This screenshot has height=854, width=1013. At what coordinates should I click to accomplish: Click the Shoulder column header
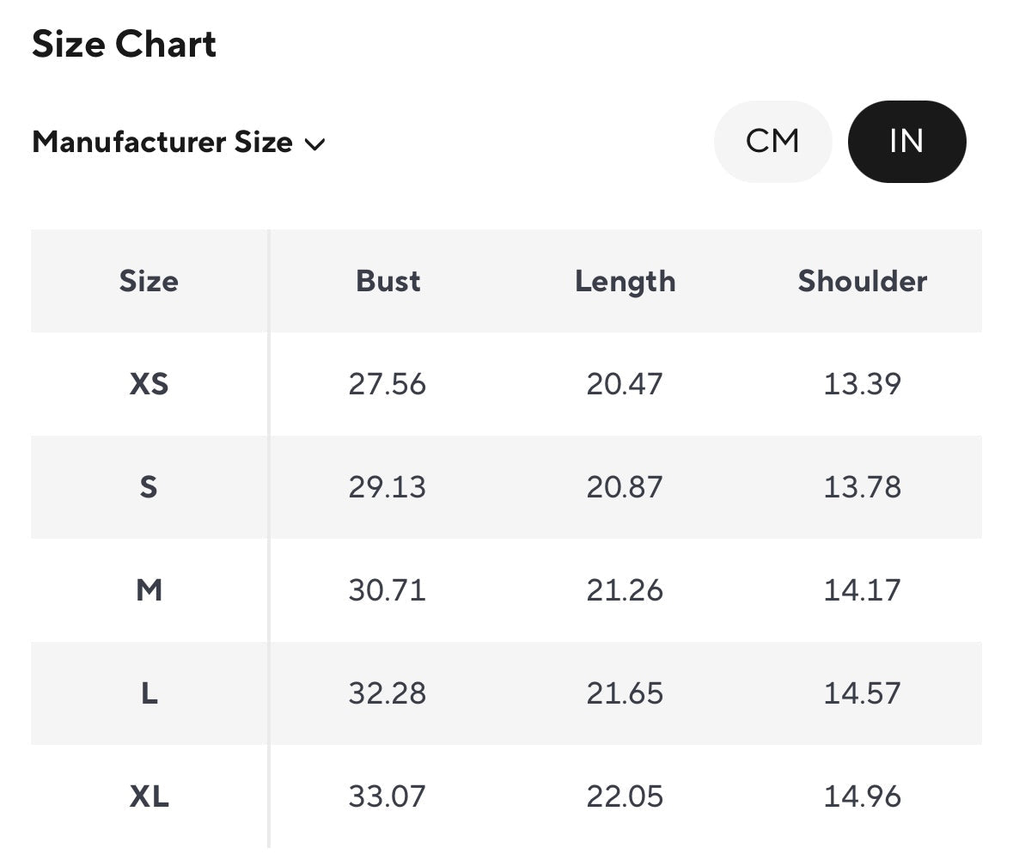click(x=862, y=282)
